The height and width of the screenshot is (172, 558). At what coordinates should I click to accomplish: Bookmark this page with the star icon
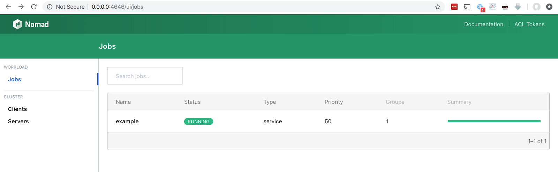tap(438, 7)
